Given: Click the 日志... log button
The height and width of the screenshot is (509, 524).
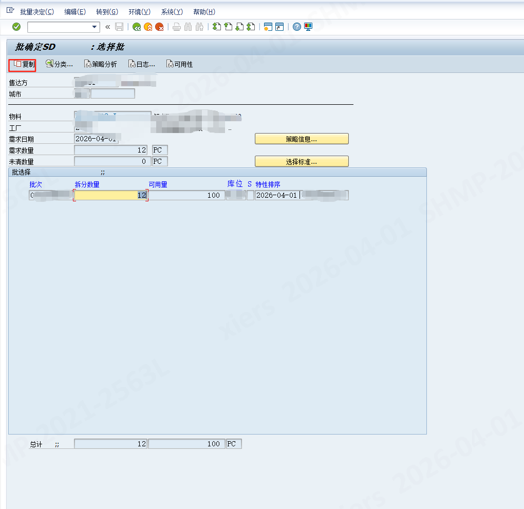Looking at the screenshot, I should (x=142, y=64).
